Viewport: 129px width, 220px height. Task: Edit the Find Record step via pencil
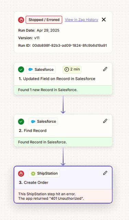tap(105, 121)
